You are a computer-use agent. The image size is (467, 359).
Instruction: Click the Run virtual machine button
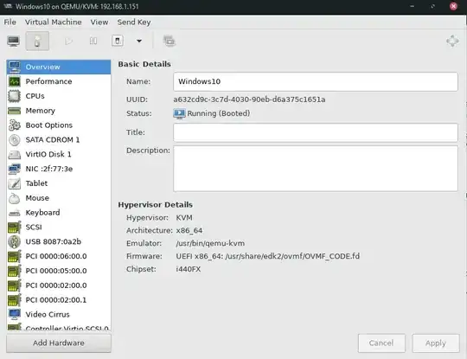click(69, 41)
